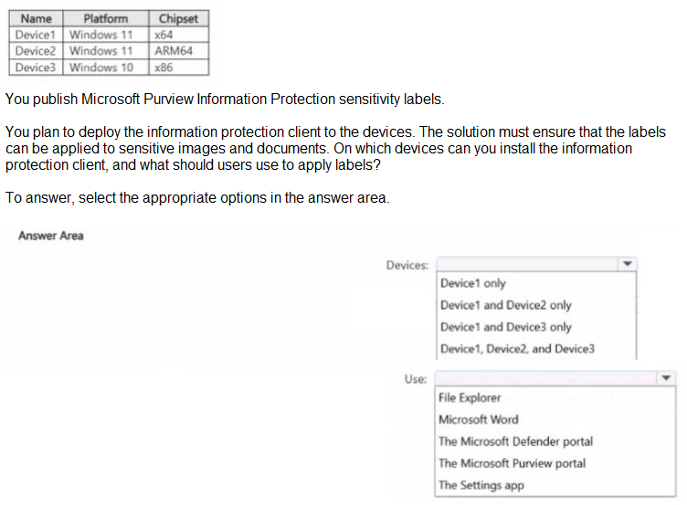Select "Device1, Device2, and Device3" option
This screenshot has width=687, height=505.
coord(517,349)
